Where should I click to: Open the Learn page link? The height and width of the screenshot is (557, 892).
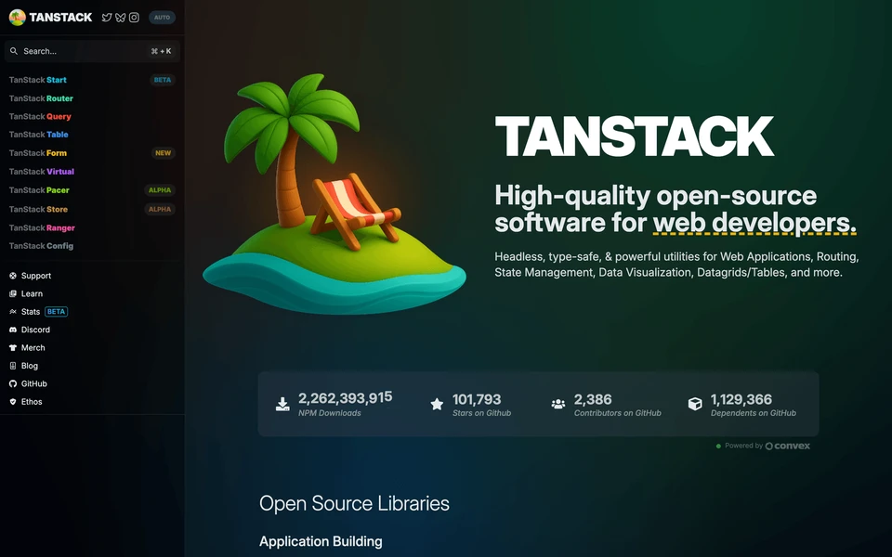click(x=32, y=294)
